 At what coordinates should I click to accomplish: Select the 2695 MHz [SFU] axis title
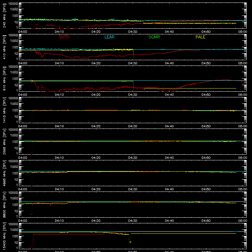[x=4, y=142]
